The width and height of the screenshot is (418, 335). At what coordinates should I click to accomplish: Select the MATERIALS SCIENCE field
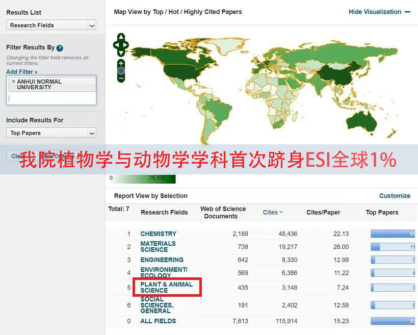[158, 247]
